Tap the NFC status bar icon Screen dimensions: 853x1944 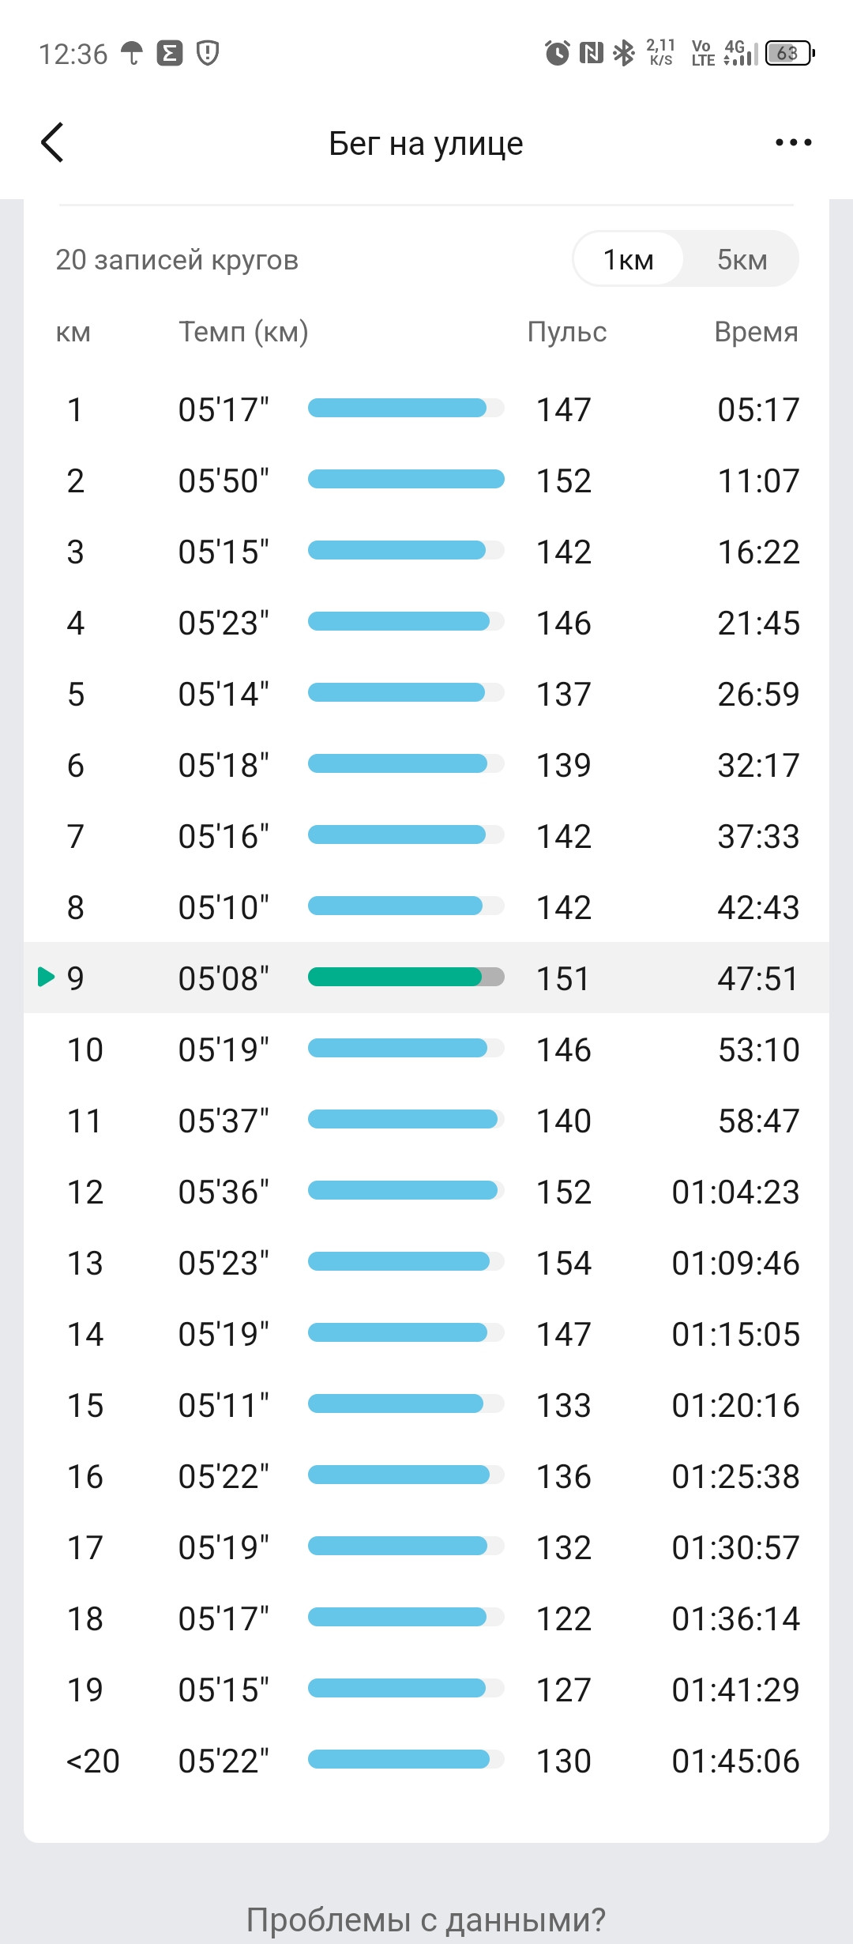pyautogui.click(x=592, y=53)
